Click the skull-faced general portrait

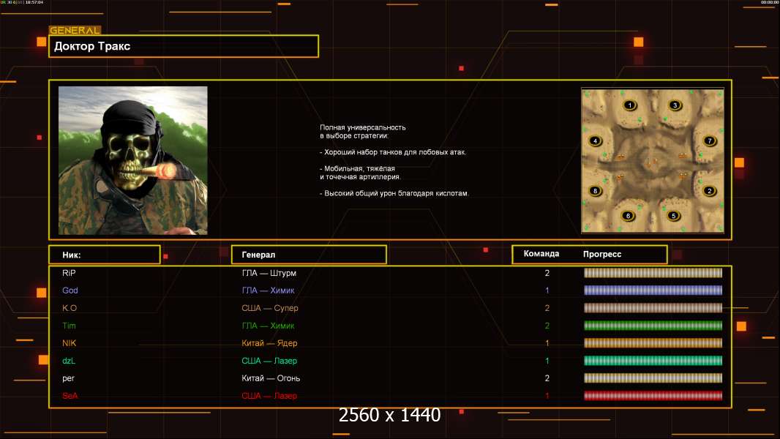pyautogui.click(x=132, y=160)
